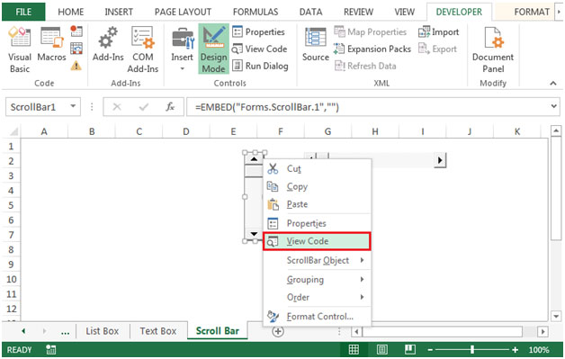Viewport: 565px width, 359px height.
Task: Click the Record Macro icon
Action: (x=76, y=31)
